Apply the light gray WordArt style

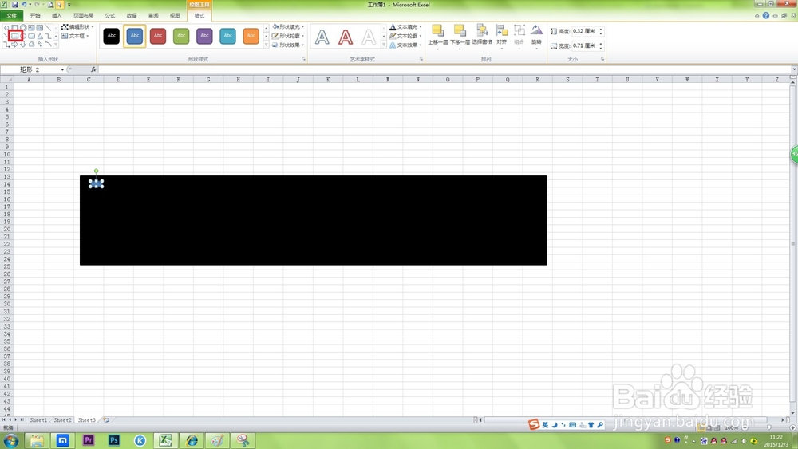369,37
